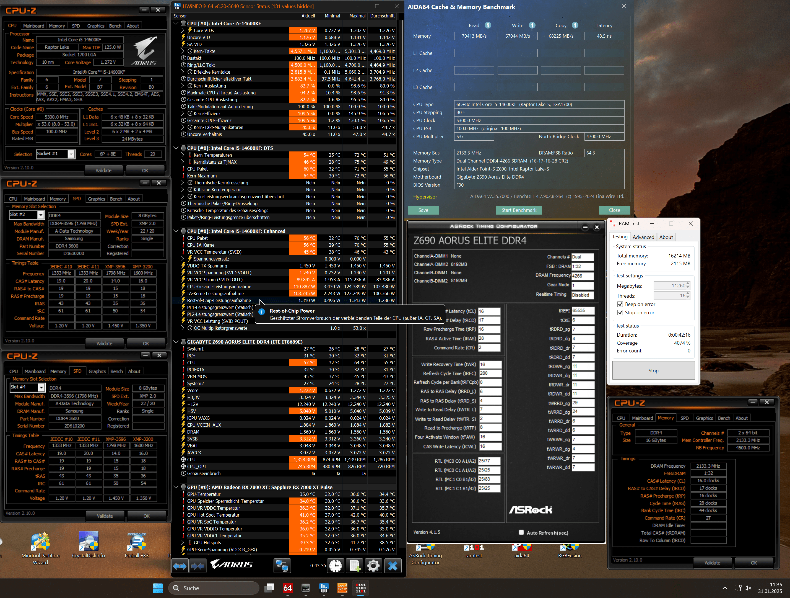790x598 pixels.
Task: Open the Slot #2 memory slot dropdown
Action: click(x=41, y=215)
